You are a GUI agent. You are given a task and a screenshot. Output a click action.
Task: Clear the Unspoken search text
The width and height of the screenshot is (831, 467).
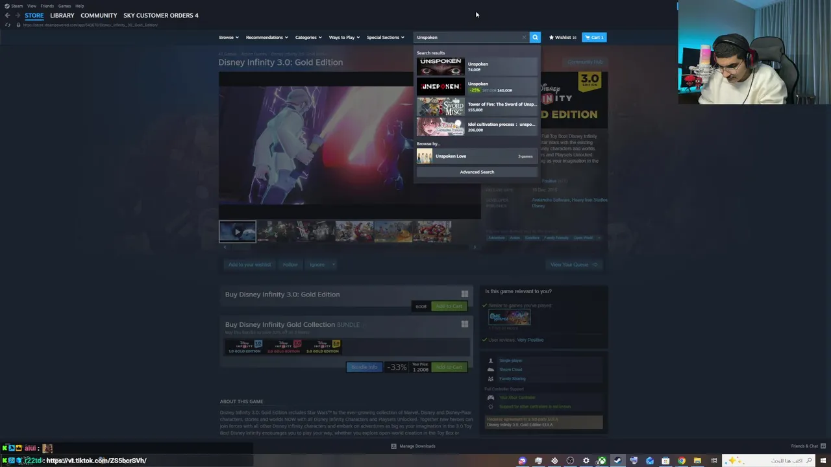point(524,37)
